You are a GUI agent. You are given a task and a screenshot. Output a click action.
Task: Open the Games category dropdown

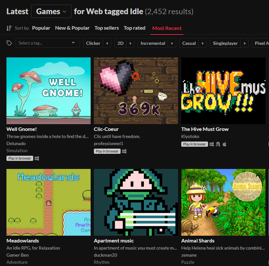[51, 11]
